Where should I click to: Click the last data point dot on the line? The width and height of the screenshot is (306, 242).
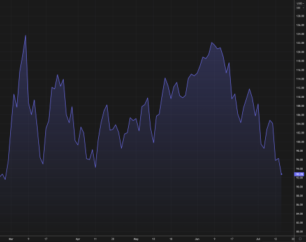point(282,174)
